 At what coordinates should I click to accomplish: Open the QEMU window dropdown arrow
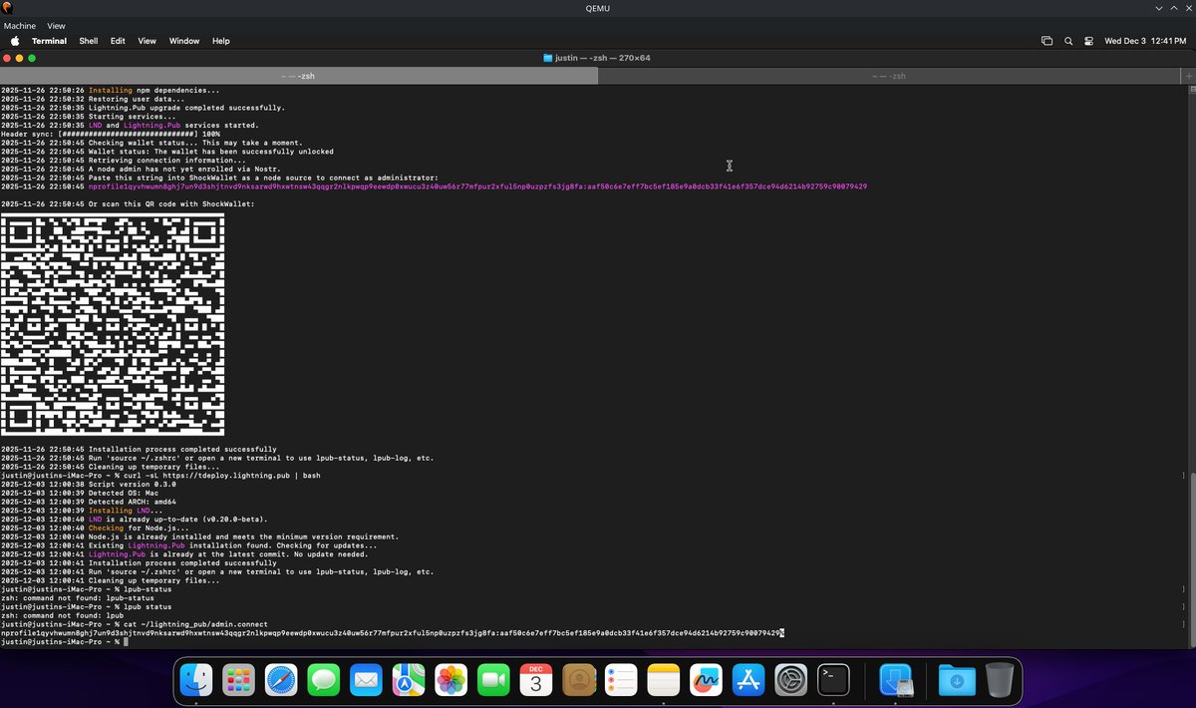(1159, 8)
